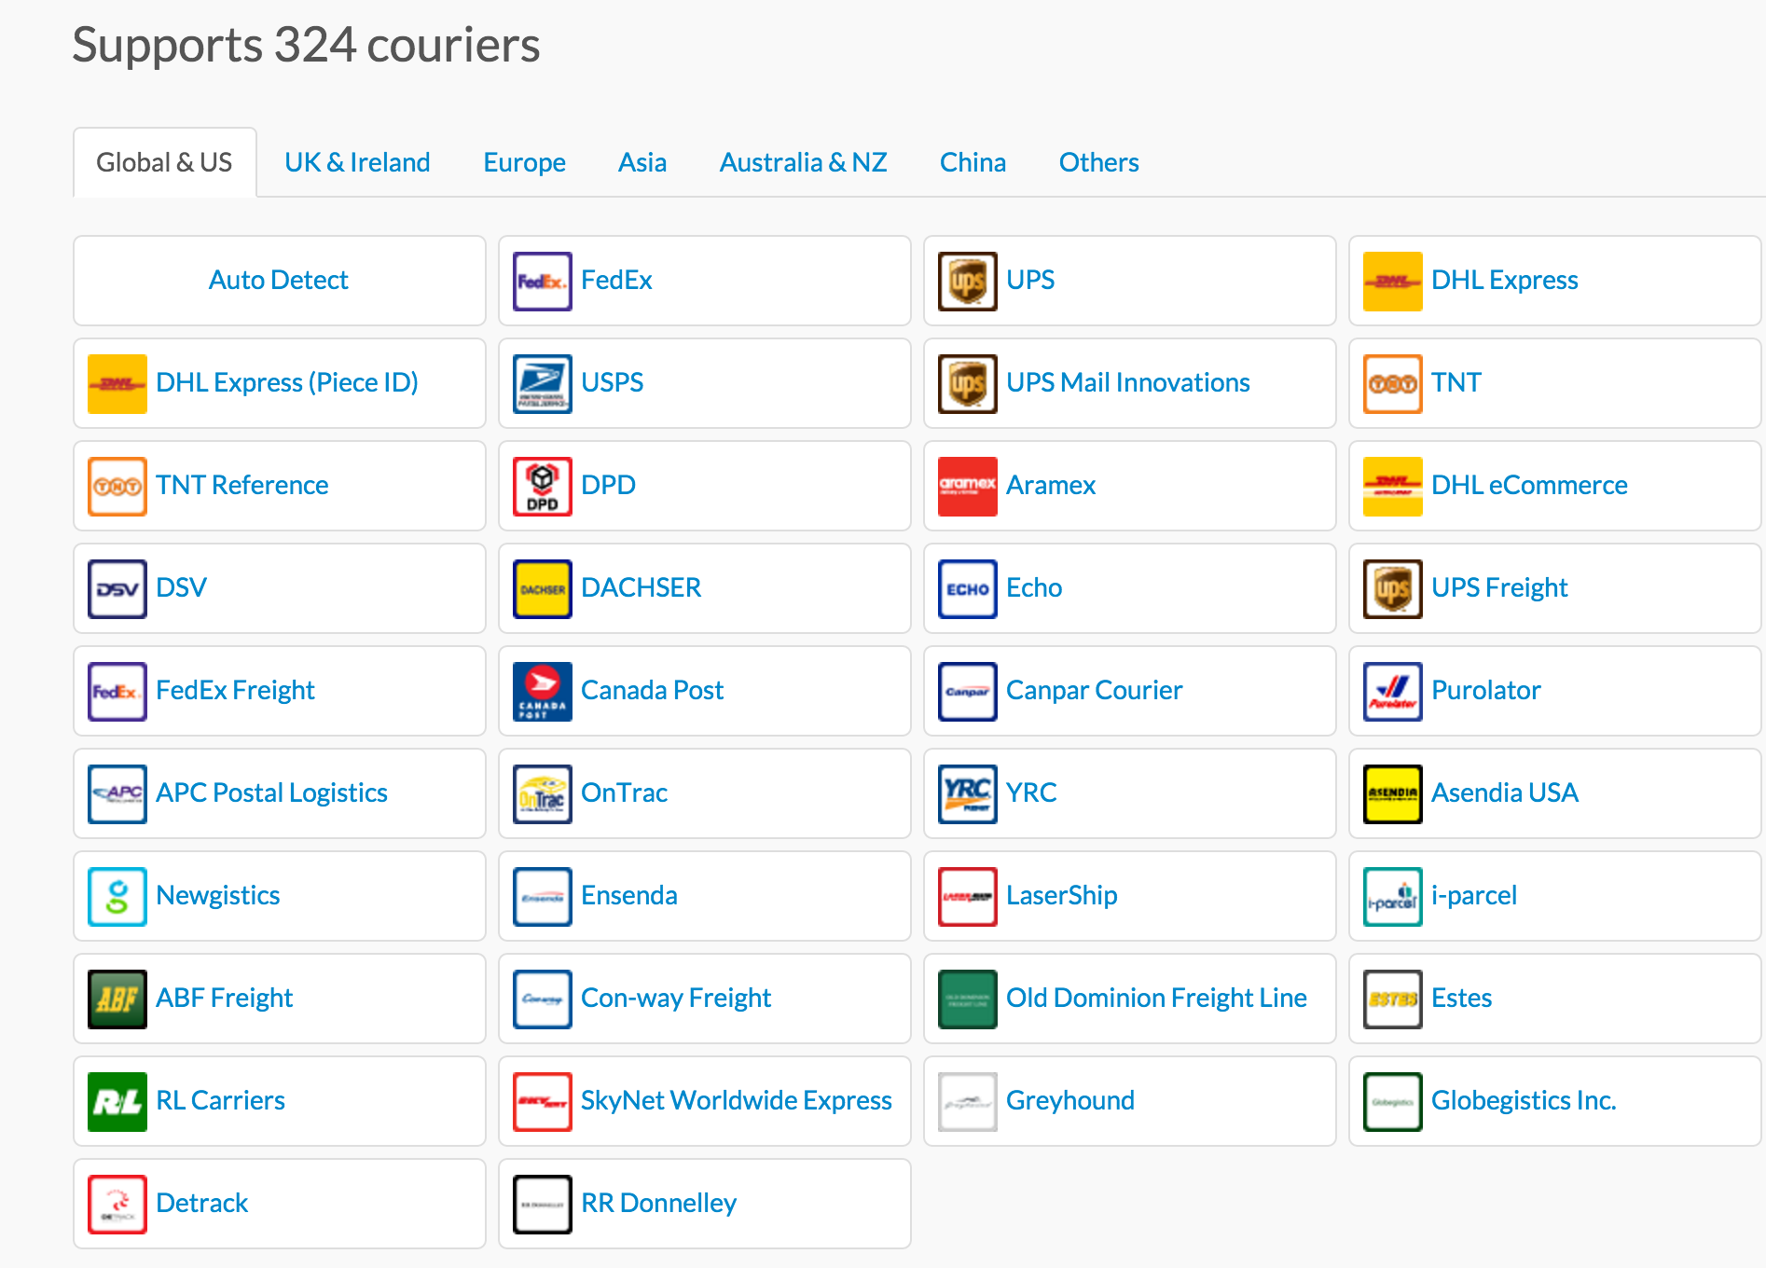
Task: Click the USPS eagle logo icon
Action: (x=542, y=383)
